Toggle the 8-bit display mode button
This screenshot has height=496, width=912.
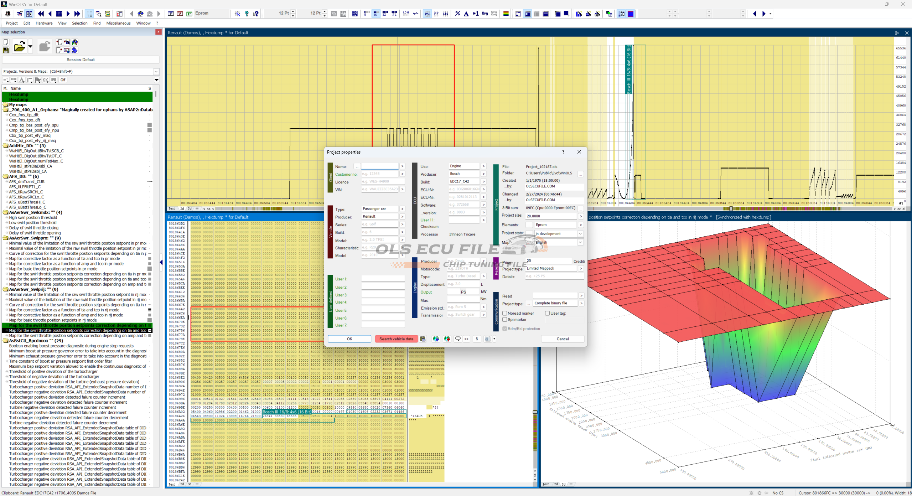tap(367, 14)
